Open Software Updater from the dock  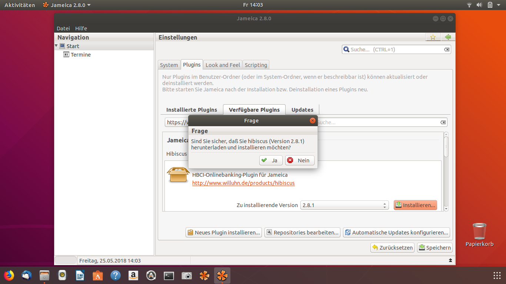(151, 275)
